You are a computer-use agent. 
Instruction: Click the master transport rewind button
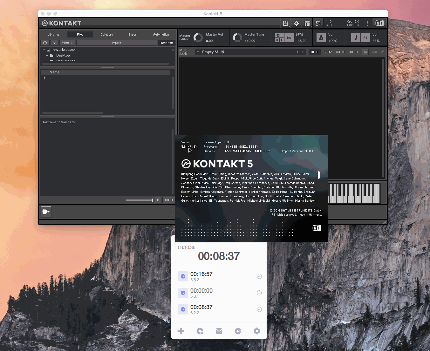tap(277, 40)
